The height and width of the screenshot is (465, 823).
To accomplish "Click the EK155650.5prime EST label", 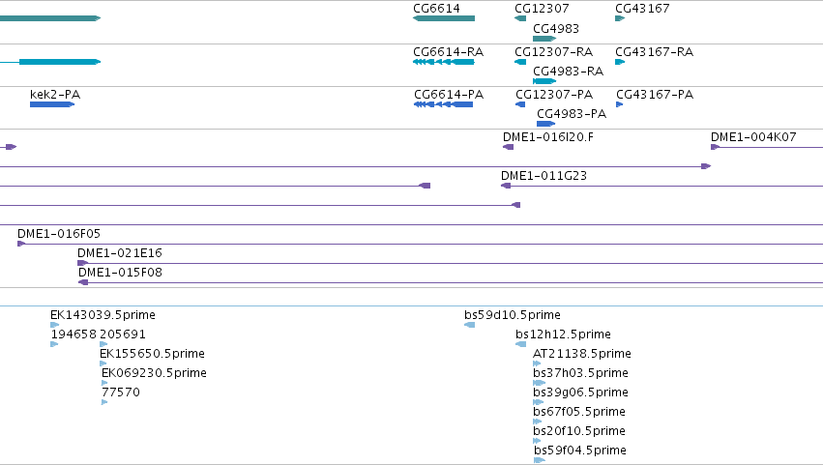I will click(152, 354).
